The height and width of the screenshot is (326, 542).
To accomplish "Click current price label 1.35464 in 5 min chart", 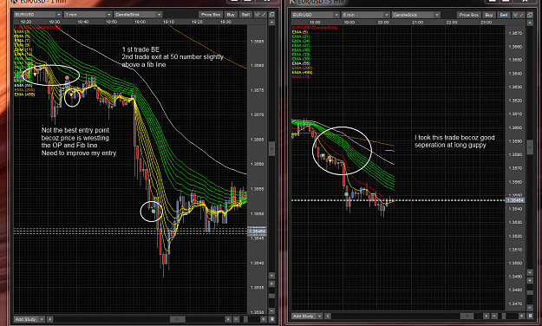I will (x=515, y=200).
